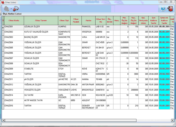Screen dimensions: 176x127
Task: Click SU TAYİNİ description cell
Action: click(x=41, y=96)
